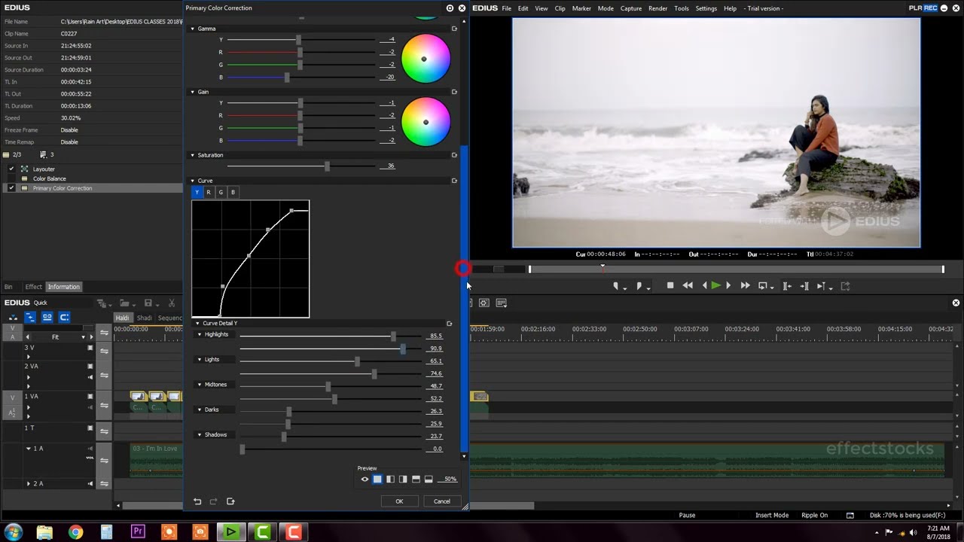Viewport: 964px width, 542px height.
Task: Cancel the Primary Color Correction dialog
Action: [442, 501]
